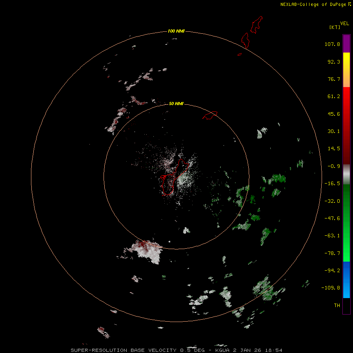Screen dimensions: 353x353
Task: Click the gray near-zero segment of color bar
Action: click(x=346, y=175)
